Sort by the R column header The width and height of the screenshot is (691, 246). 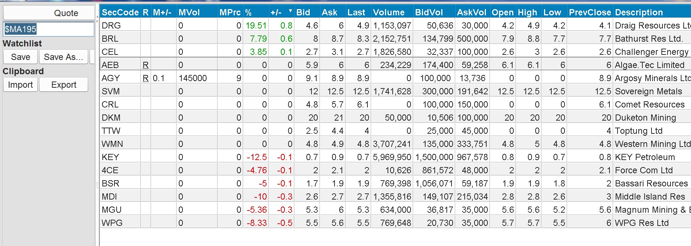[x=146, y=12]
